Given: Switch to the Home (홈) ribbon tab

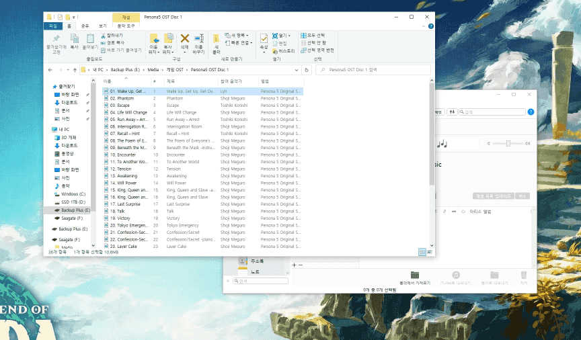Looking at the screenshot, I should 69,26.
